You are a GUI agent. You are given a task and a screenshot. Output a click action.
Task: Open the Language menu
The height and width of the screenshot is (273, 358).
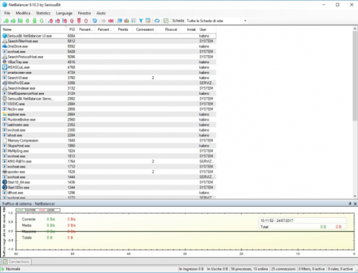point(64,13)
